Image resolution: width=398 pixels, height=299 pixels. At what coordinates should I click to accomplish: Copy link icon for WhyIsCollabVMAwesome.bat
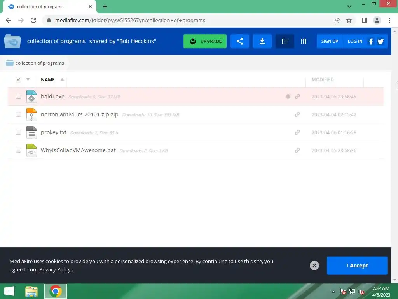(297, 151)
